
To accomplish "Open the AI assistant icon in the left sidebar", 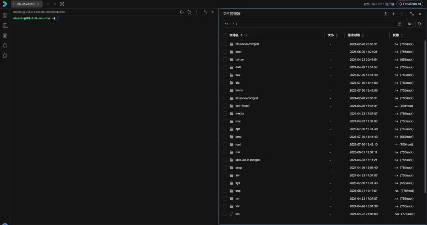I will coord(5,45).
